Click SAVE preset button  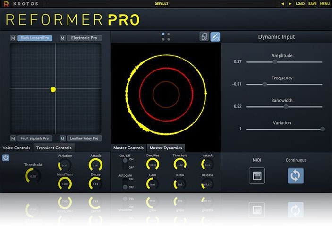tap(312, 4)
